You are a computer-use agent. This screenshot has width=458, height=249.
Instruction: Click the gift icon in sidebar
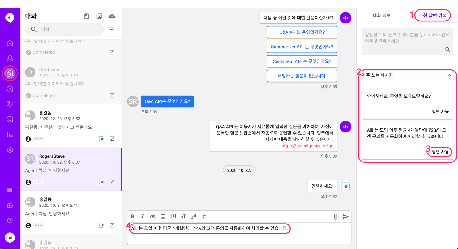tap(10, 205)
